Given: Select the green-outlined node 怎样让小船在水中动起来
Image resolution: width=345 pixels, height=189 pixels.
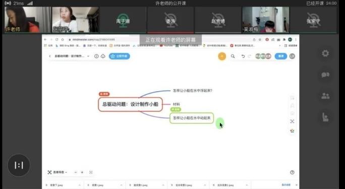Looking at the screenshot, I should coord(192,118).
